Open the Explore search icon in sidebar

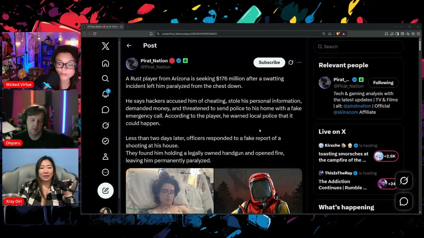[x=105, y=78]
